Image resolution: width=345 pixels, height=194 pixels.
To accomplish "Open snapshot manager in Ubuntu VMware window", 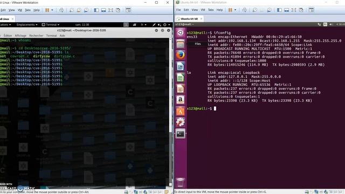I will coord(269,10).
